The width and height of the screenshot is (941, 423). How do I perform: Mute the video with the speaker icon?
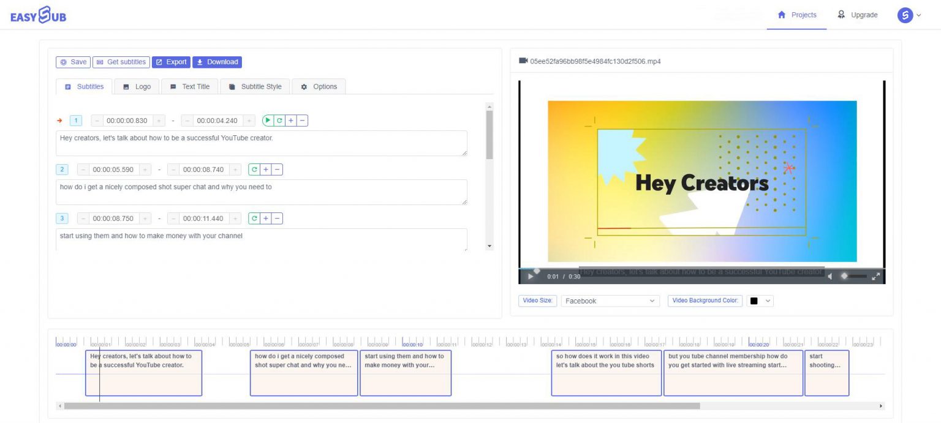point(830,277)
